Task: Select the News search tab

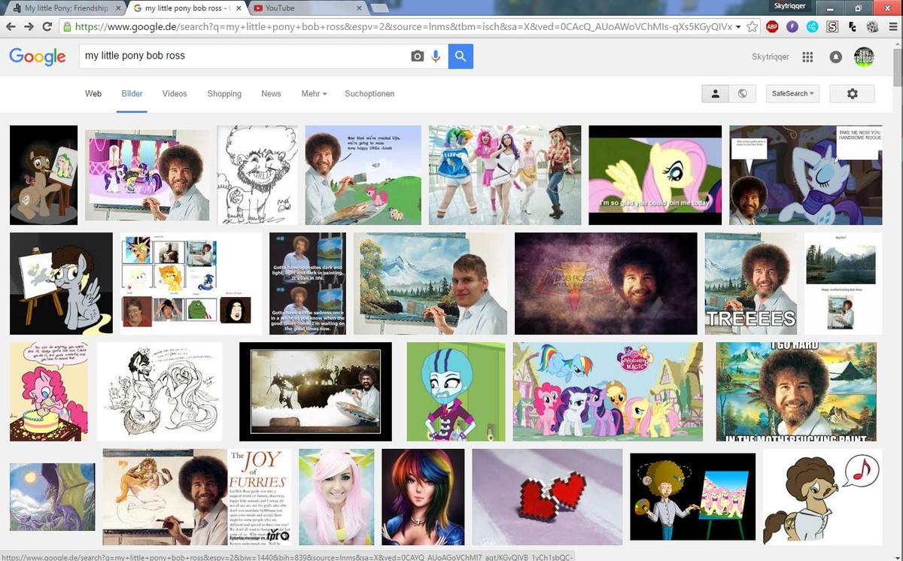Action: click(x=271, y=94)
